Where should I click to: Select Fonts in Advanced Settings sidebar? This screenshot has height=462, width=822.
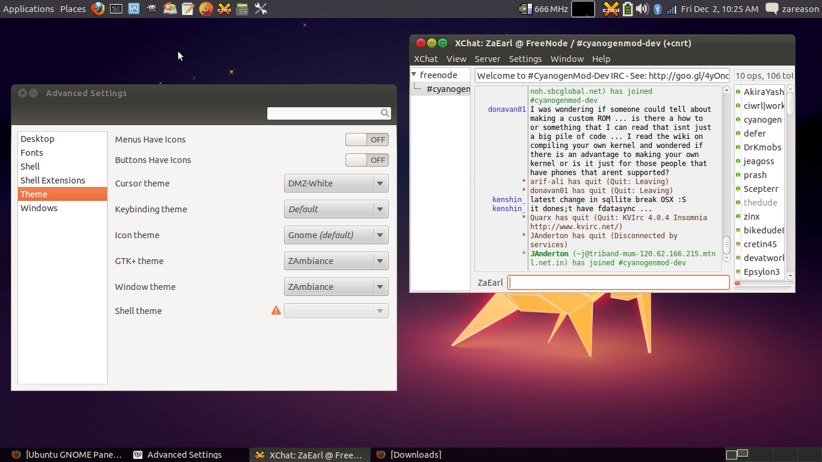[x=63, y=153]
